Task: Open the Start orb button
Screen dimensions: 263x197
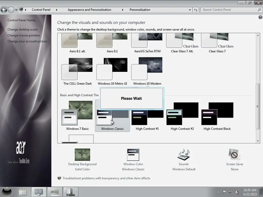Action: point(7,192)
